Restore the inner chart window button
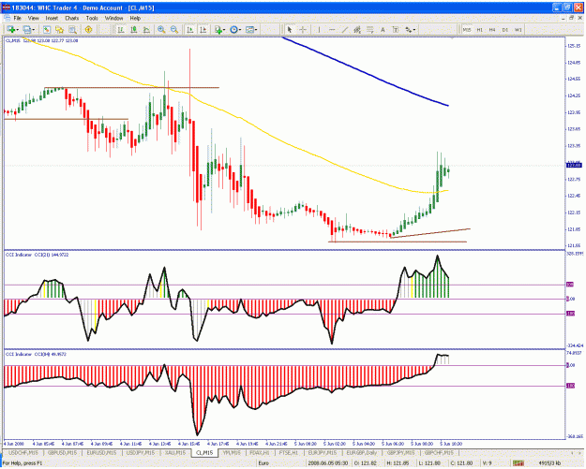 pyautogui.click(x=571, y=18)
